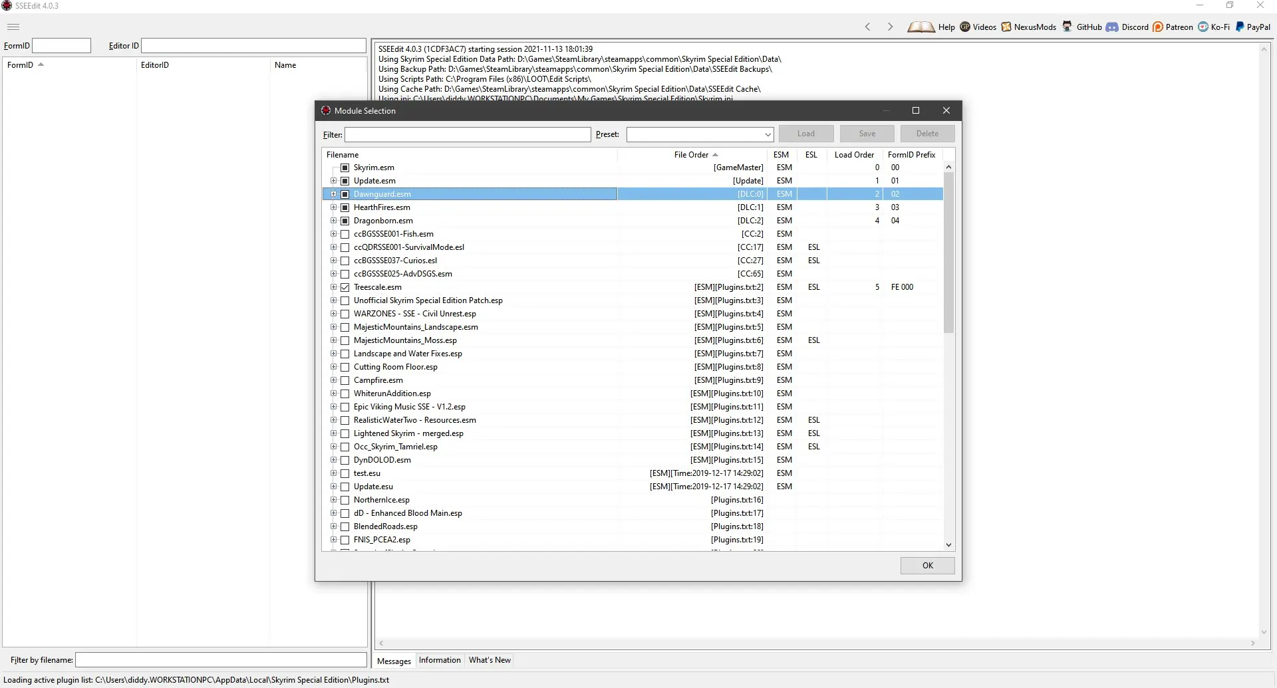The image size is (1277, 688).
Task: Sort by Load Order column header
Action: pyautogui.click(x=854, y=155)
